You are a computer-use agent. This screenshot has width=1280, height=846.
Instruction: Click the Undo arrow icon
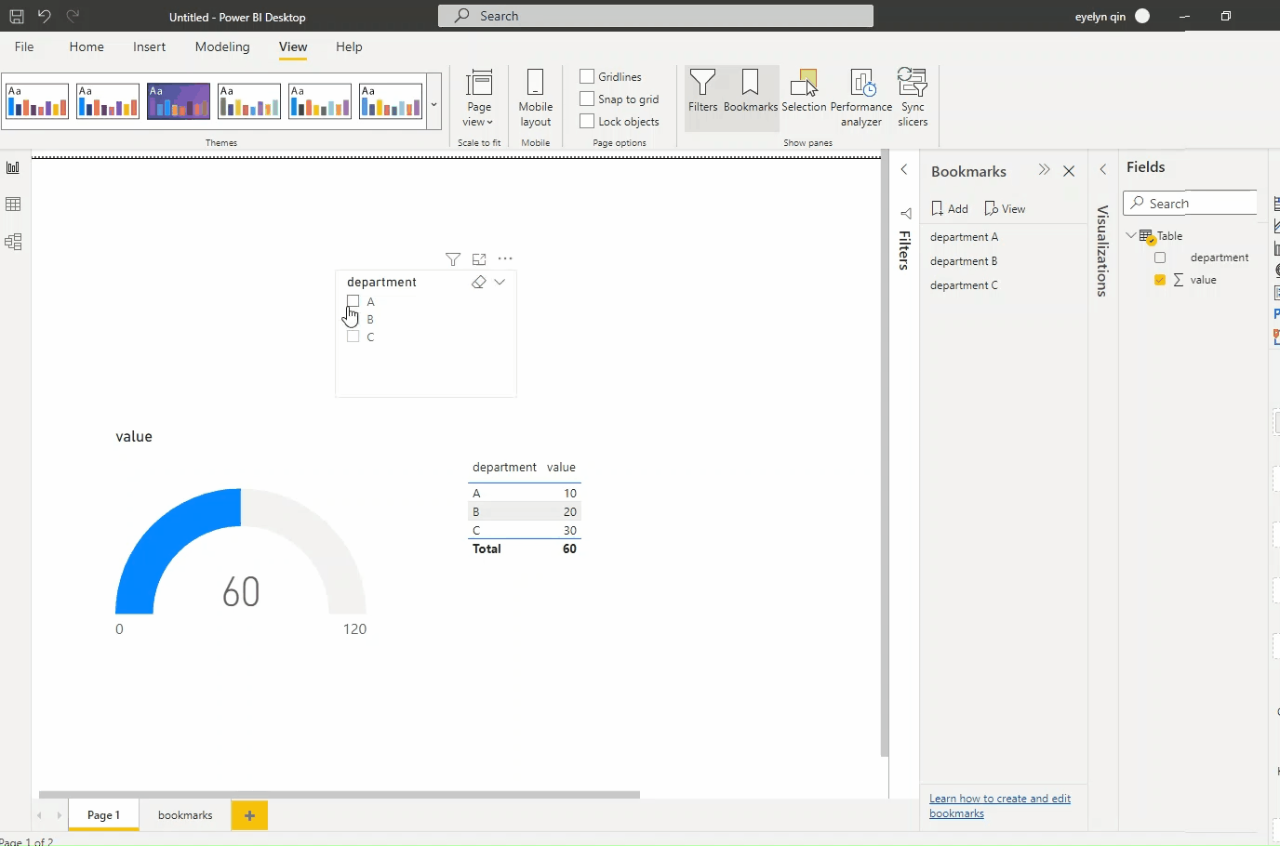click(44, 16)
